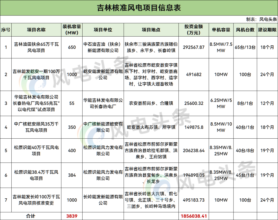Viewport: 278px width, 220px height.
Task: Click investment value 194890.05
Action: pyautogui.click(x=194, y=175)
